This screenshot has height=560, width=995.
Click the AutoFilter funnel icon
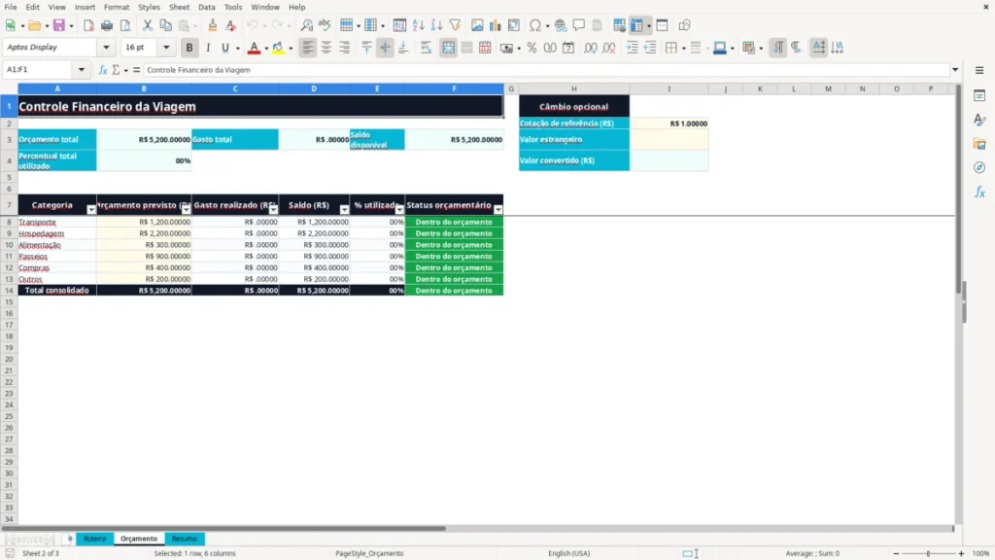[455, 25]
